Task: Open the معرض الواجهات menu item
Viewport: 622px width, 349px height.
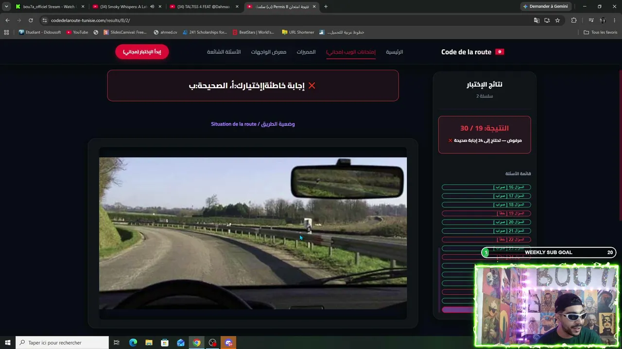Action: 269,52
